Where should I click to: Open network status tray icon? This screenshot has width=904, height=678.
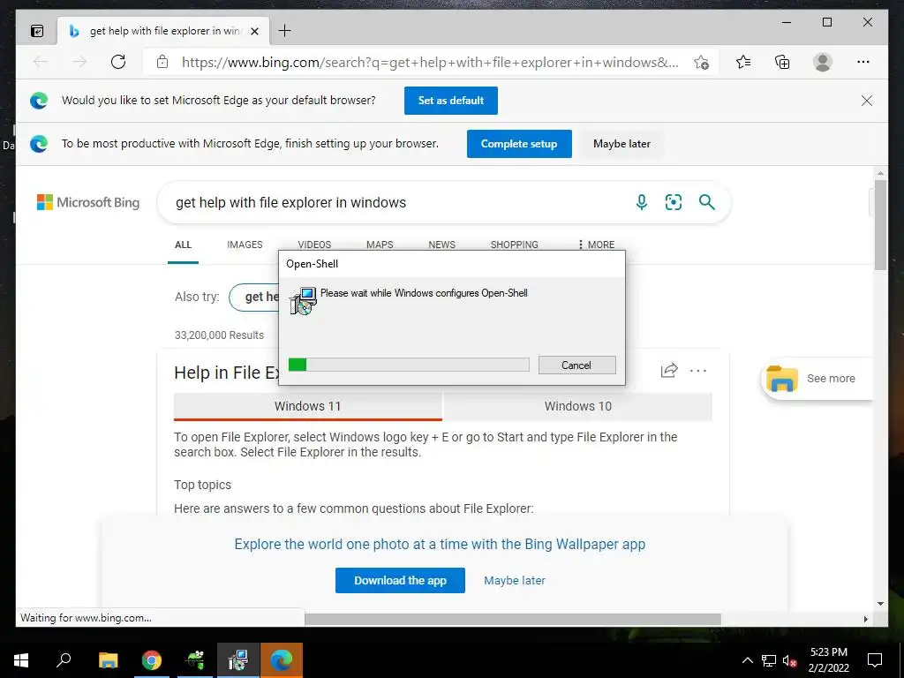tap(769, 660)
